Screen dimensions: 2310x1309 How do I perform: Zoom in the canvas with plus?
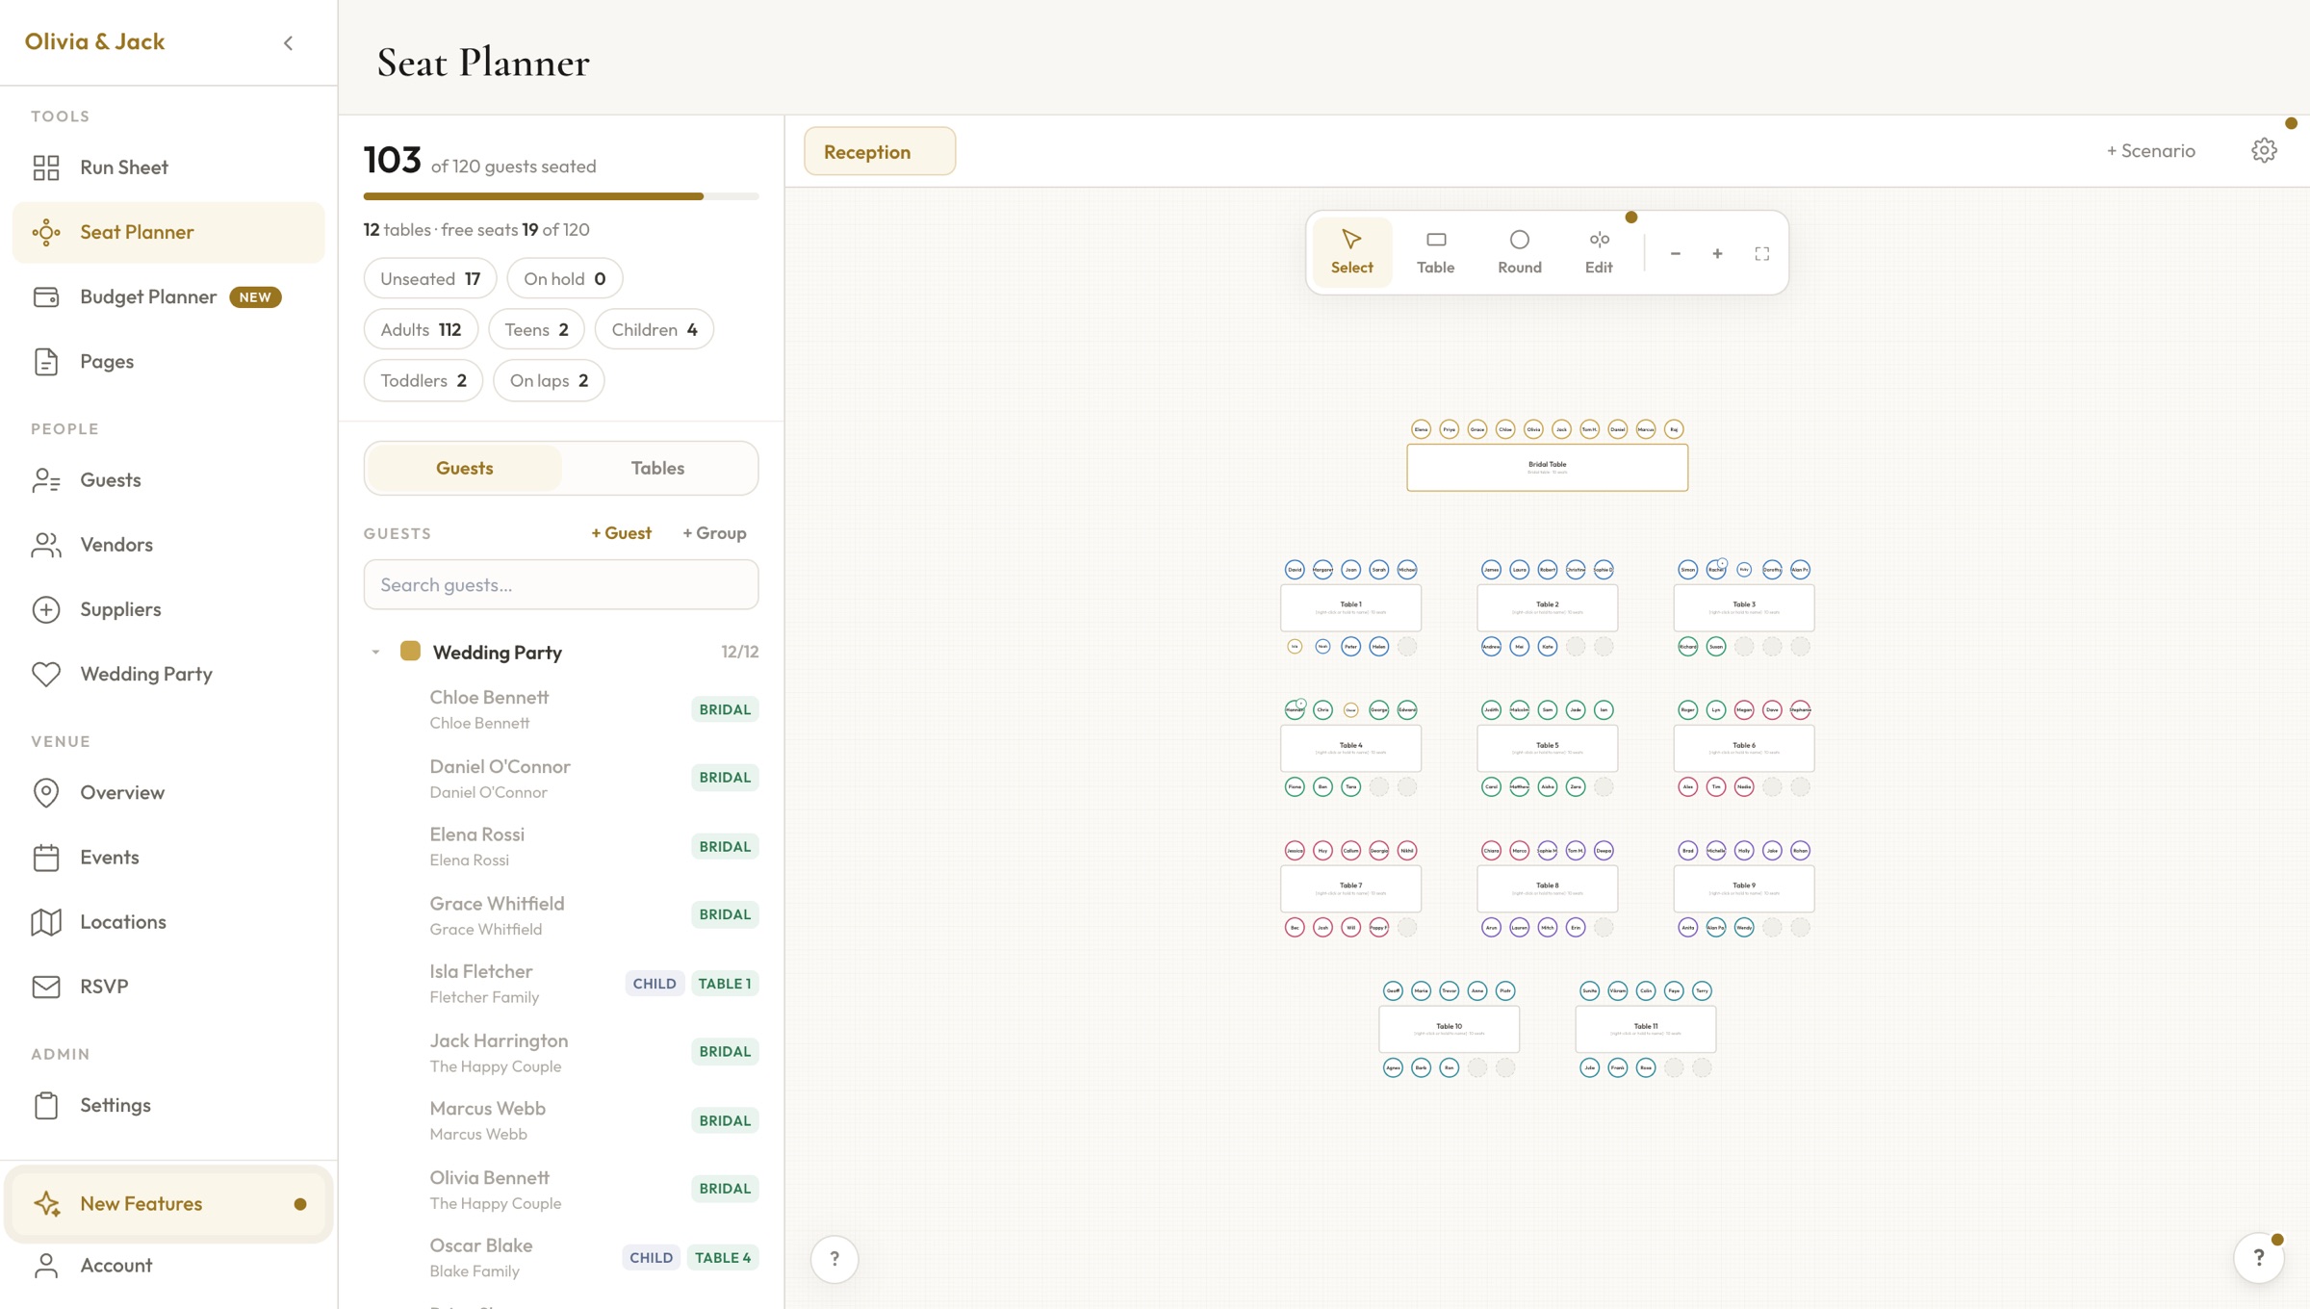click(1717, 253)
